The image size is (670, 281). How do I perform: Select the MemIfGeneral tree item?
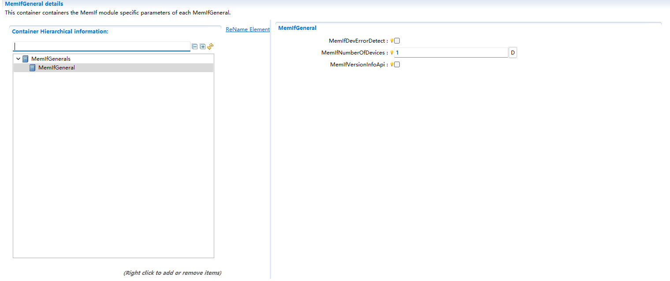pyautogui.click(x=57, y=67)
